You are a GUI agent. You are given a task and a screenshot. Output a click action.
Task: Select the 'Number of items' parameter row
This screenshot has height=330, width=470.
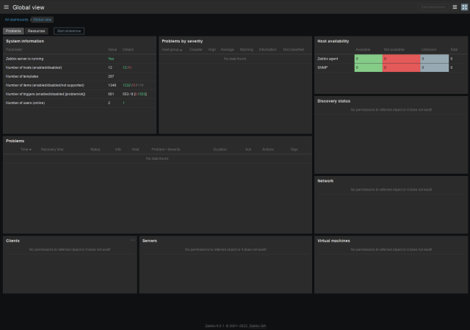click(x=80, y=85)
